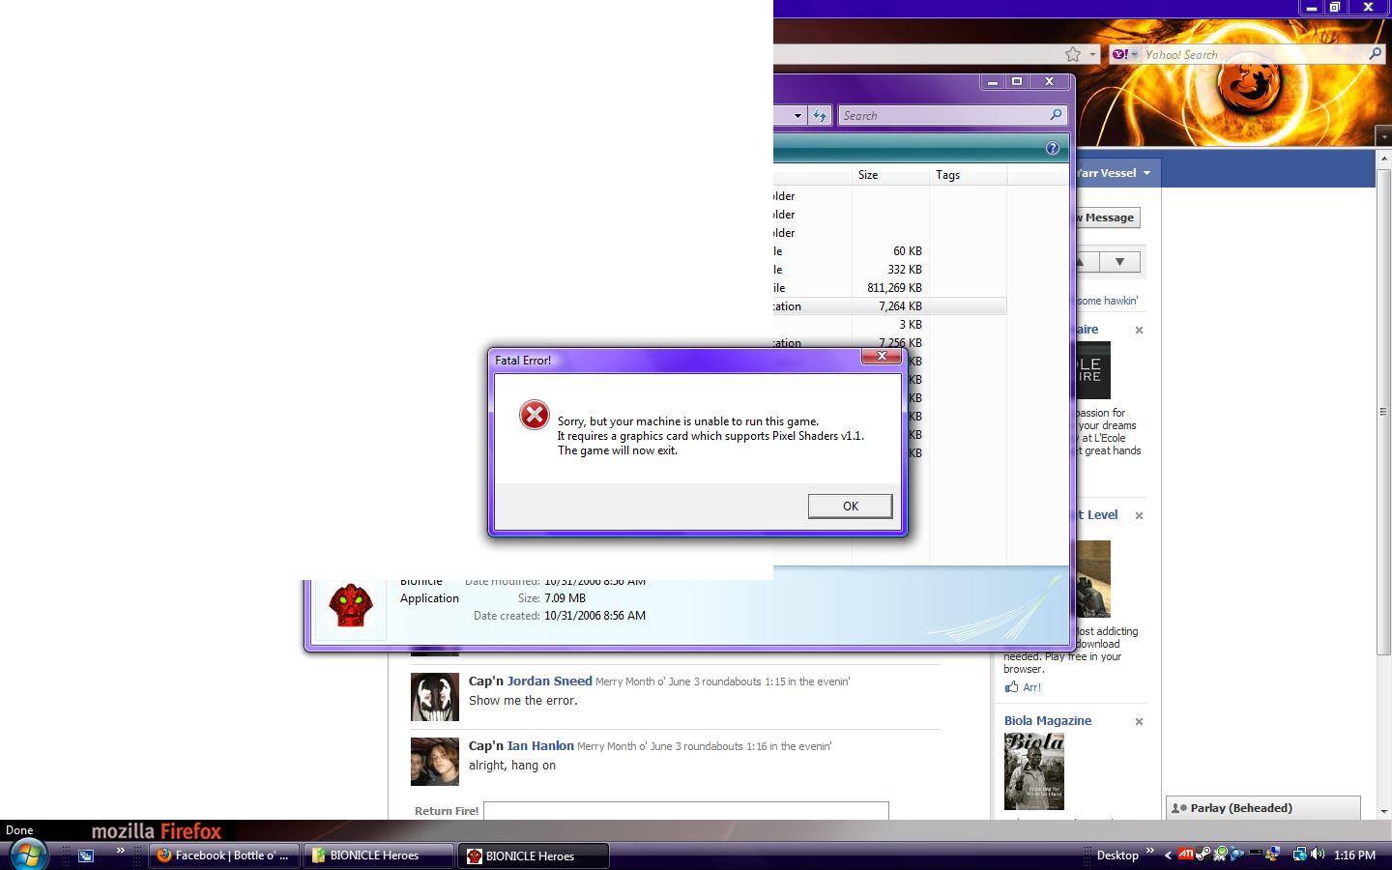Open the Windows Start orb
Viewport: 1392px width, 870px height.
click(x=26, y=855)
